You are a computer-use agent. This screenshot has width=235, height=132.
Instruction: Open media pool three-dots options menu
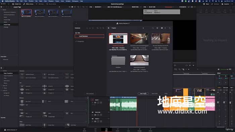[x=87, y=7]
